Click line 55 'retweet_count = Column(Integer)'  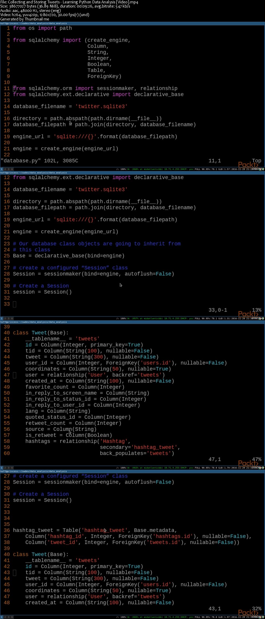[x=73, y=423]
